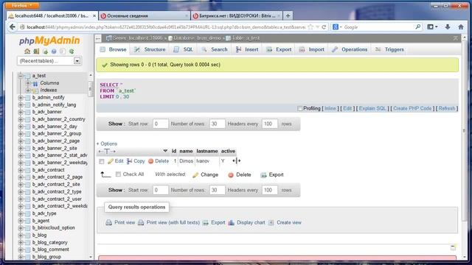Click the scroll-down arrow of table tree

pyautogui.click(x=91, y=257)
